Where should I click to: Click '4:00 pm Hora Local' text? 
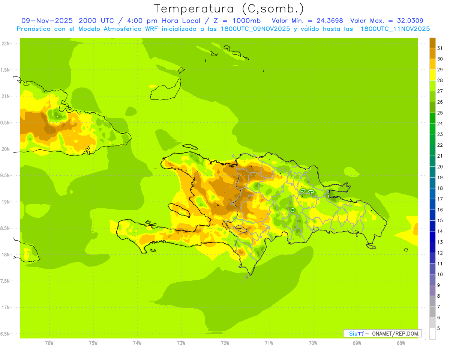coord(164,21)
